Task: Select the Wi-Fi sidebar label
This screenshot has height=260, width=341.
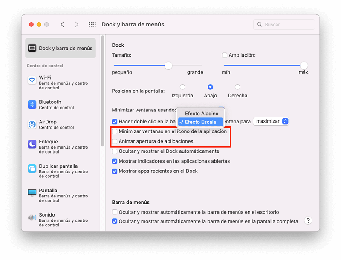Action: tap(45, 77)
